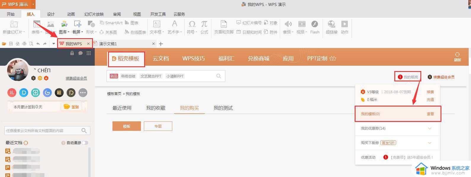Insert a table with 表格
Viewport: 471px width, 177px height.
(x=37, y=27)
